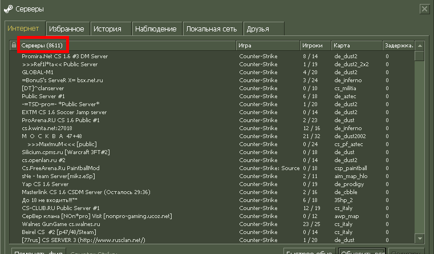Select the До 18 не входить!!! server

pos(212,200)
